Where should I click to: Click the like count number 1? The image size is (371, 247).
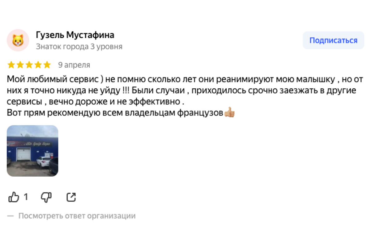pyautogui.click(x=26, y=197)
